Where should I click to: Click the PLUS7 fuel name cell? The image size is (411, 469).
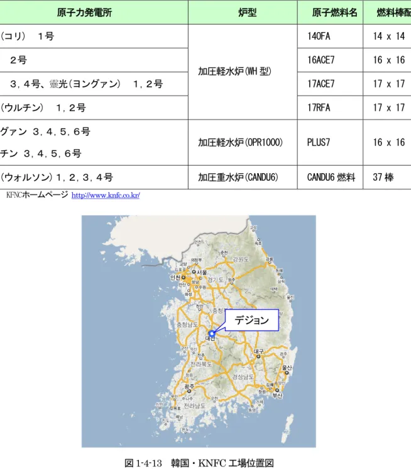coord(331,142)
